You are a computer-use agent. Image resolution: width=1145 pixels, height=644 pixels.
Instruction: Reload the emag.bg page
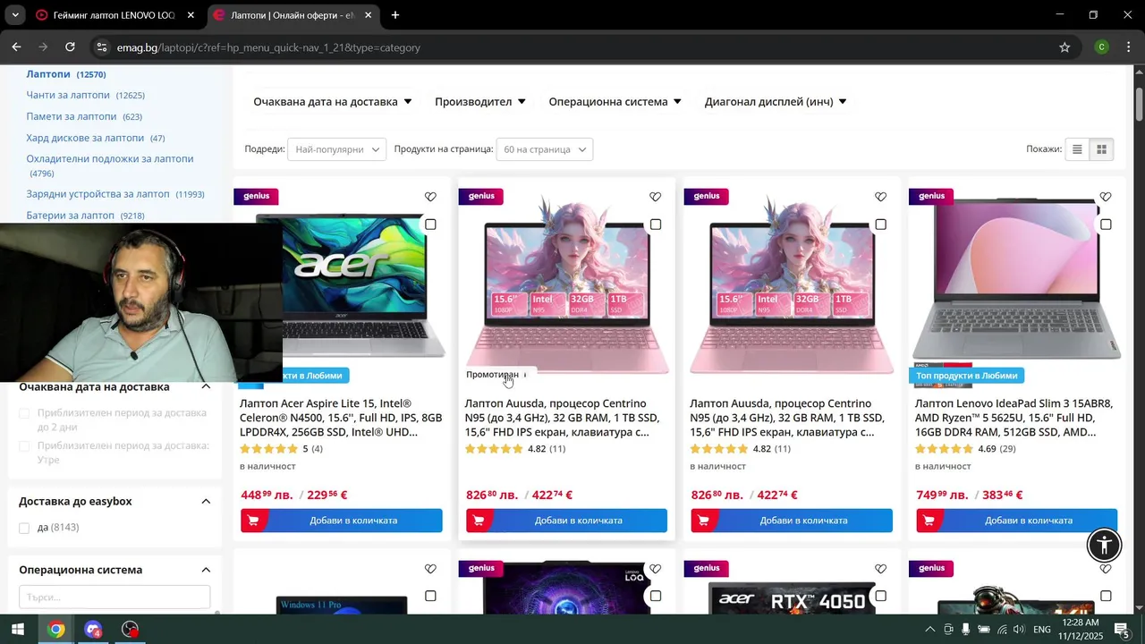pyautogui.click(x=70, y=47)
